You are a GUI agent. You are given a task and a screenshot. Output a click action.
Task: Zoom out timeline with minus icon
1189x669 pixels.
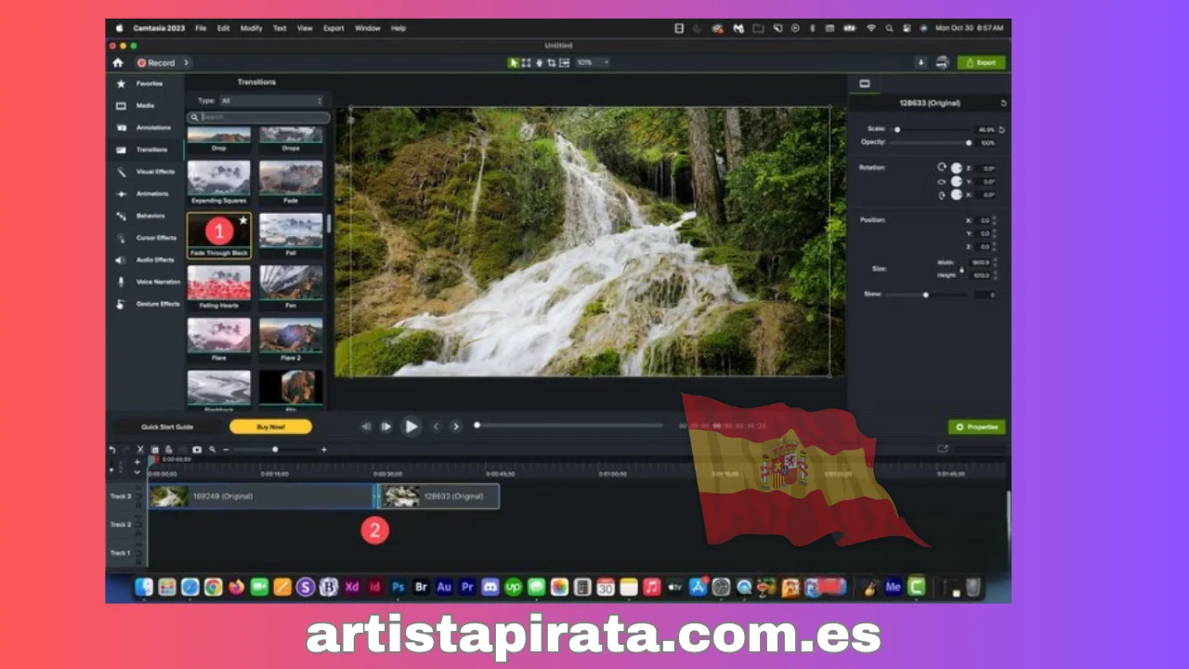coord(226,450)
